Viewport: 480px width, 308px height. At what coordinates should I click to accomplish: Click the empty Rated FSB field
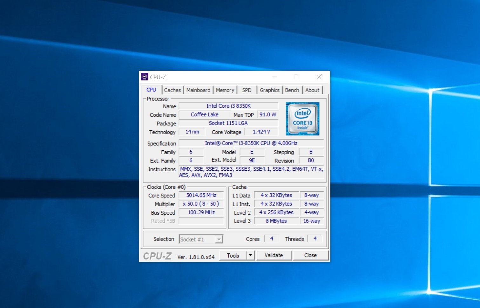point(201,221)
